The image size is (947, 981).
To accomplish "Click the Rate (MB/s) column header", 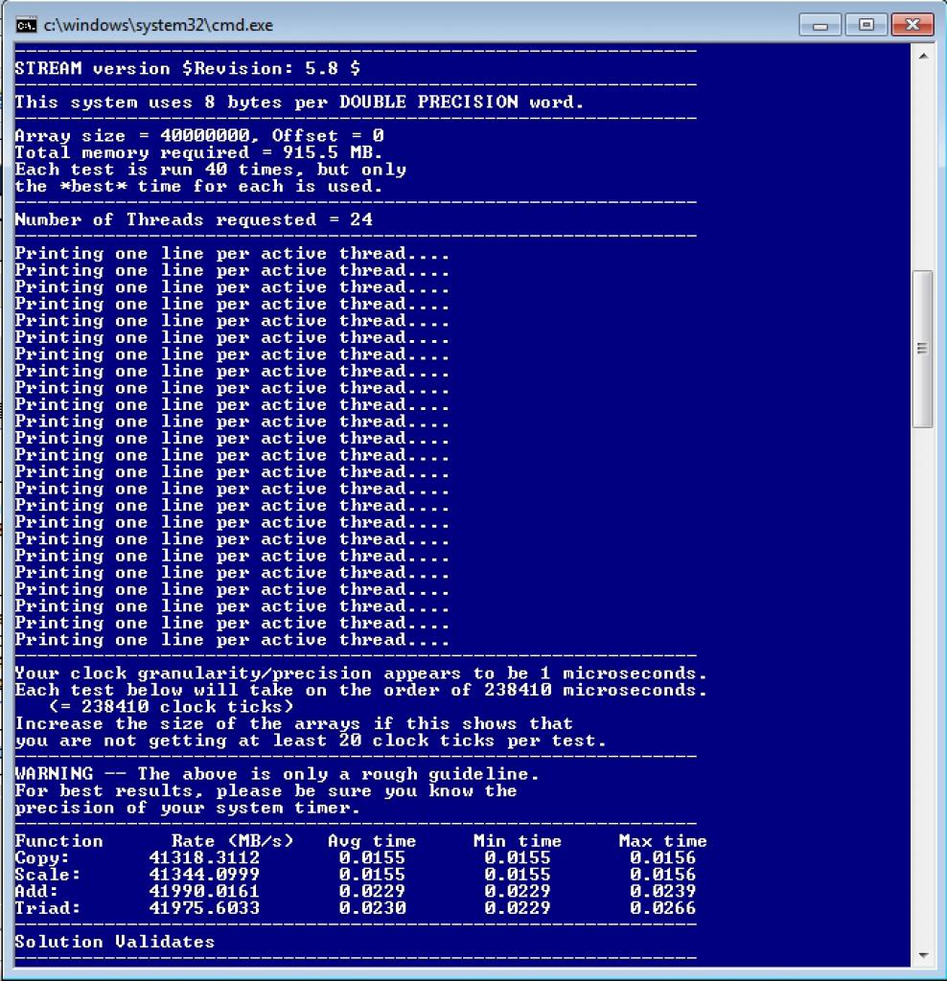I will (232, 841).
